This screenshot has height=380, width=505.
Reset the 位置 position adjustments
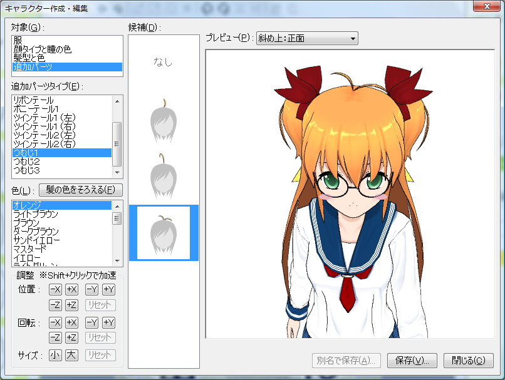(100, 305)
